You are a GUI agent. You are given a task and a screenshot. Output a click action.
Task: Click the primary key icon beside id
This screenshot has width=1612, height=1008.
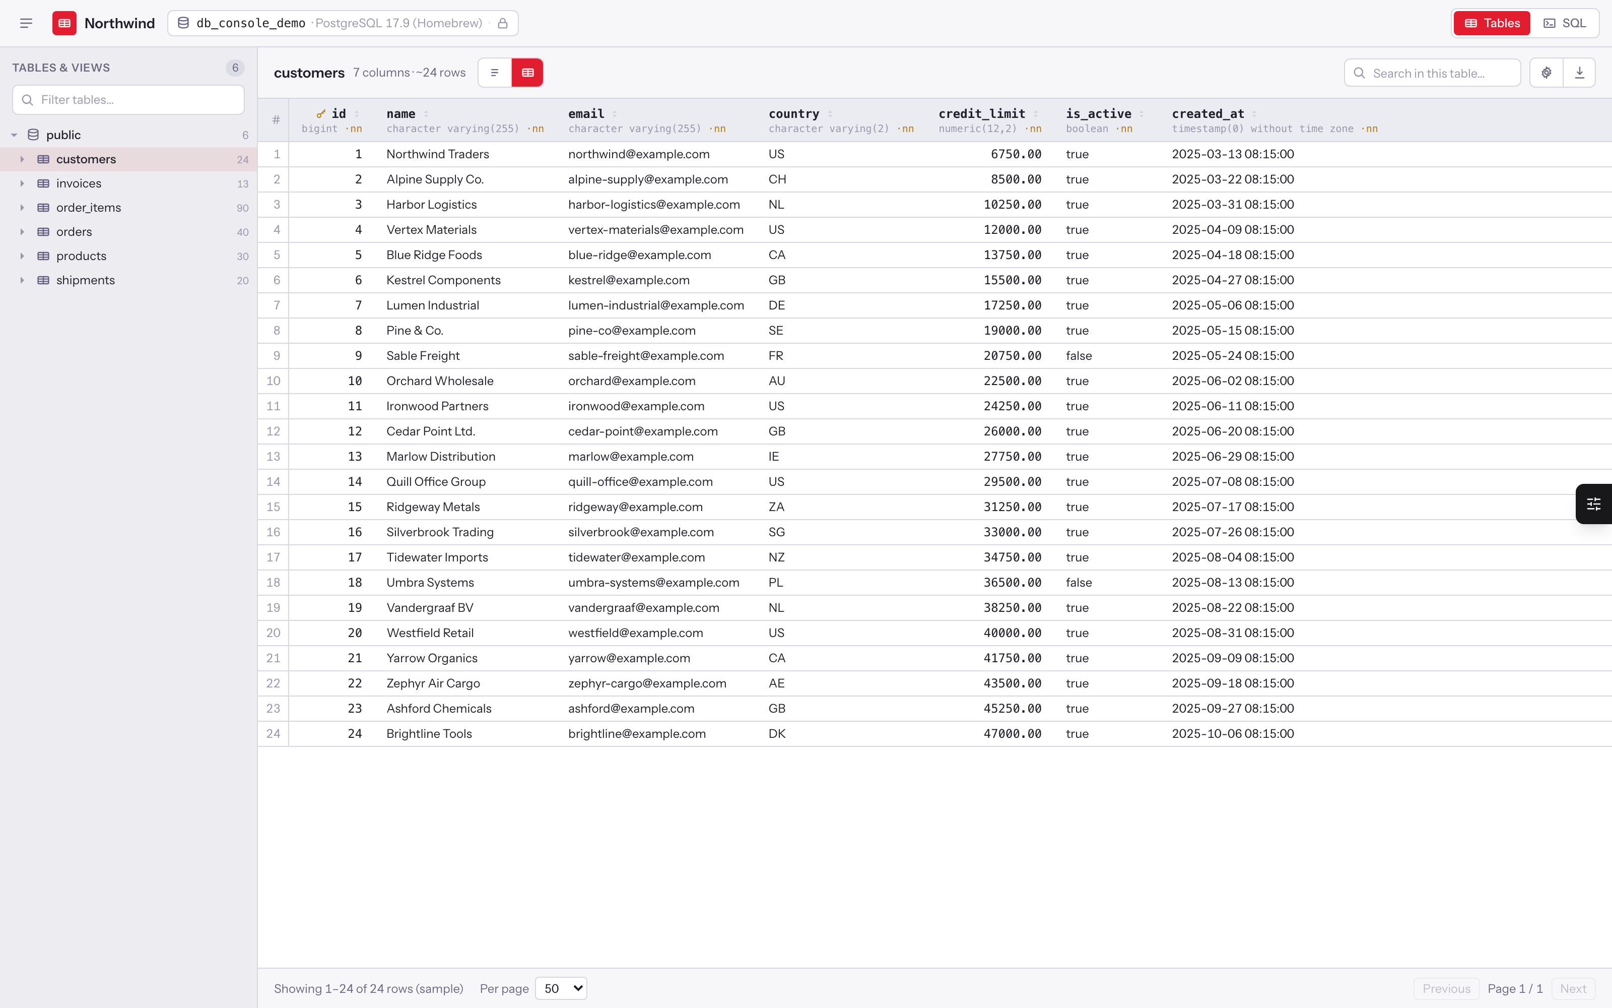click(x=321, y=114)
